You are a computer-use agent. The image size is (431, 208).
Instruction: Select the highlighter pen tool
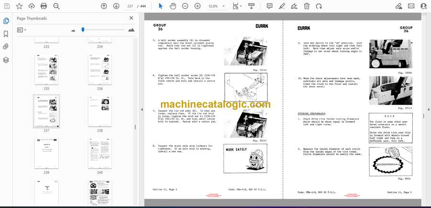click(x=282, y=6)
